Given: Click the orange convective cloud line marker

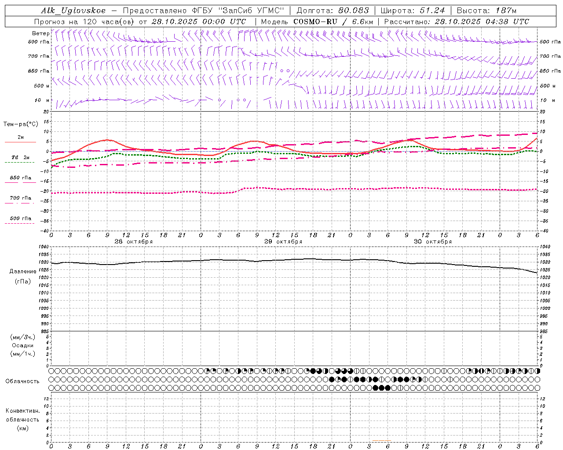Looking at the screenshot, I should click(x=381, y=440).
